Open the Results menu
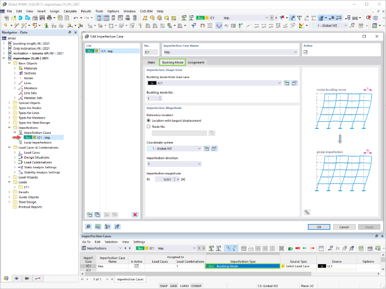The width and height of the screenshot is (386, 289). click(x=86, y=11)
